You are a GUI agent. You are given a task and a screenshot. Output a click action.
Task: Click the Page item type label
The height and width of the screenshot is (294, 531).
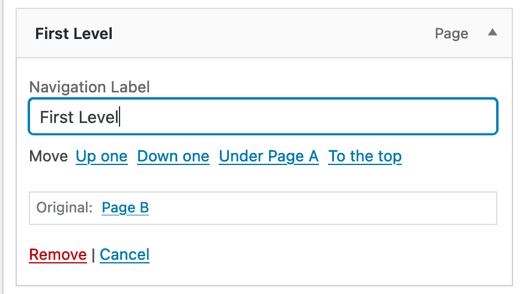pos(451,34)
